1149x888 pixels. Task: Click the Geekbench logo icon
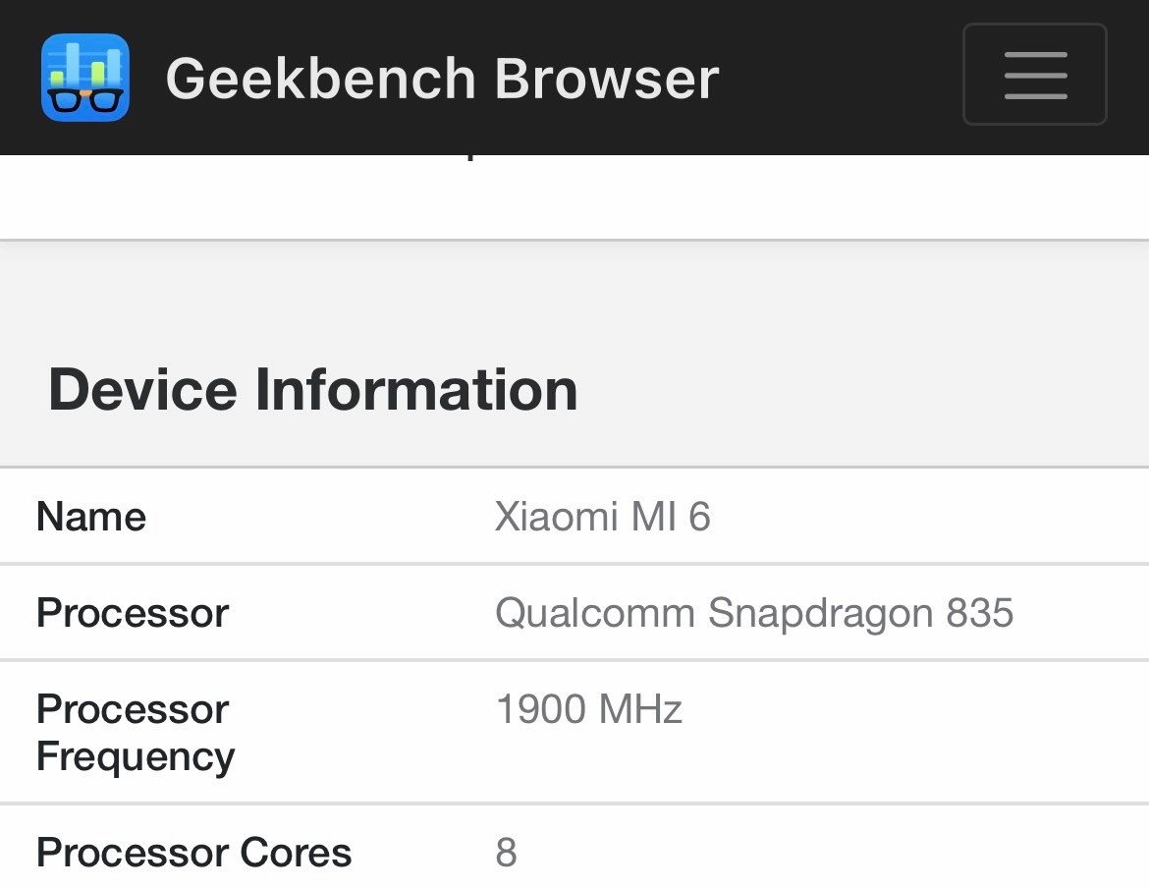85,78
